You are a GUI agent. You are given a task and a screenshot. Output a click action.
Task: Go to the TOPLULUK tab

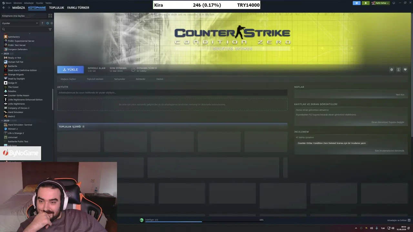coord(56,8)
